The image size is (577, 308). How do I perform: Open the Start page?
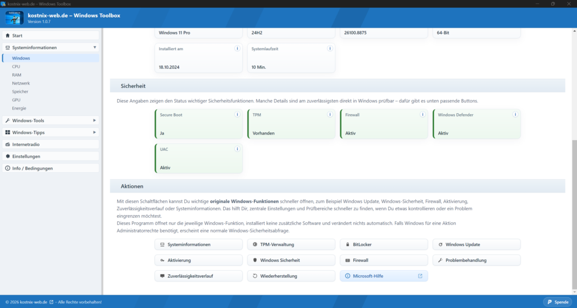(51, 35)
